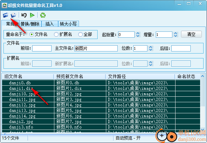Select the 扩展名 radio button
The width and height of the screenshot is (207, 143).
pos(56,35)
